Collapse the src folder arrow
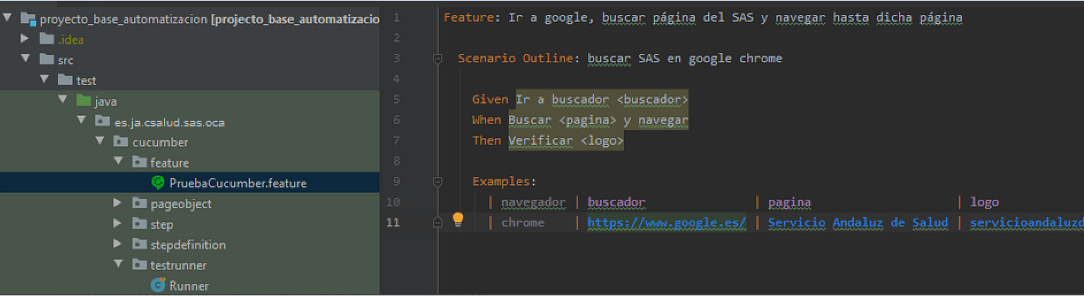 tap(25, 59)
